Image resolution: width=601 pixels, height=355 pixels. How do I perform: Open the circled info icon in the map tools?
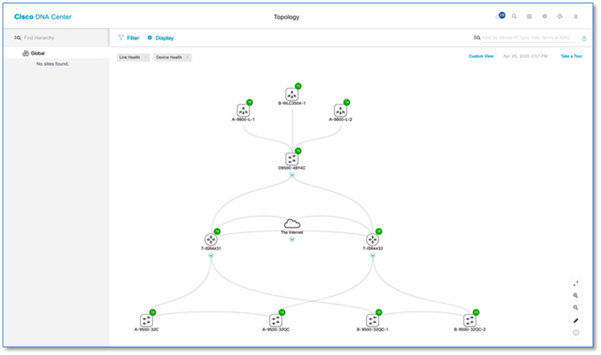tap(576, 332)
